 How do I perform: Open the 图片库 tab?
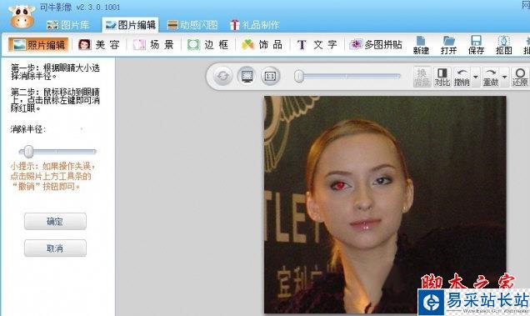68,25
